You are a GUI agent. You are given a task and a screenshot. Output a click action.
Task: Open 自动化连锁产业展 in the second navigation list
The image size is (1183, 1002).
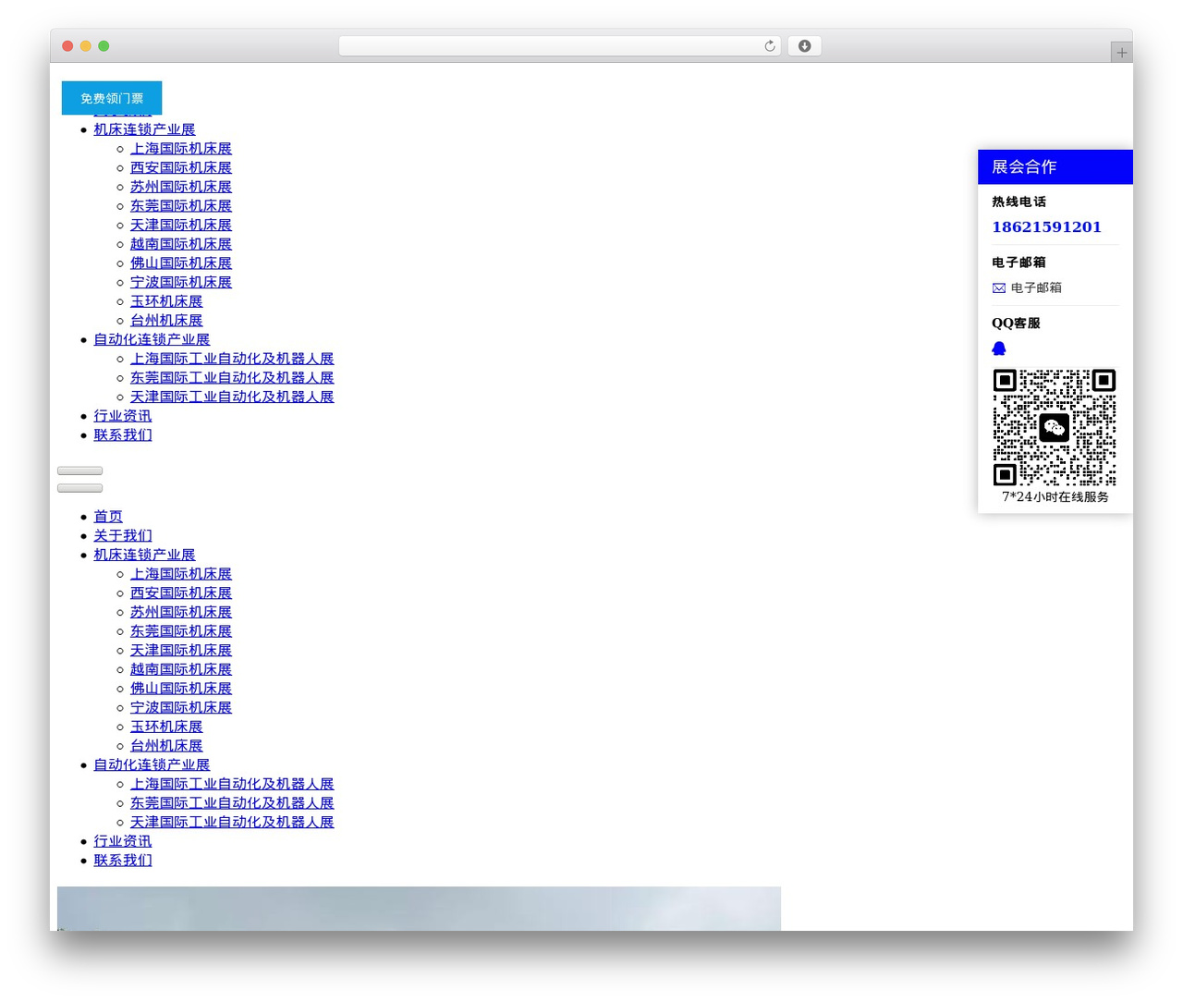click(x=152, y=764)
